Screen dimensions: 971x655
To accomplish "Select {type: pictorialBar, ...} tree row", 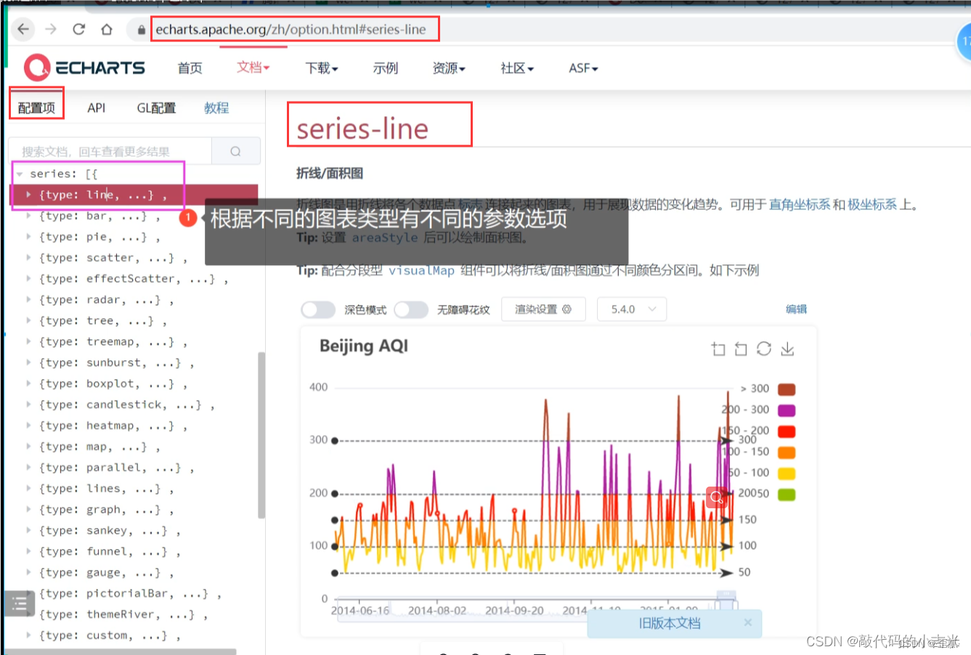I will 130,594.
